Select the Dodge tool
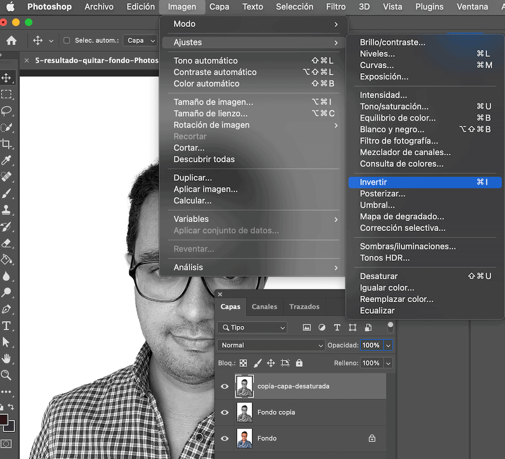 click(x=6, y=293)
